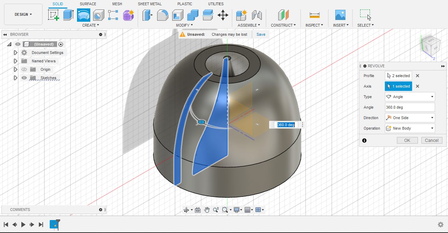Select the Insert image tool
Viewport: 448px width, 233px height.
pyautogui.click(x=340, y=15)
